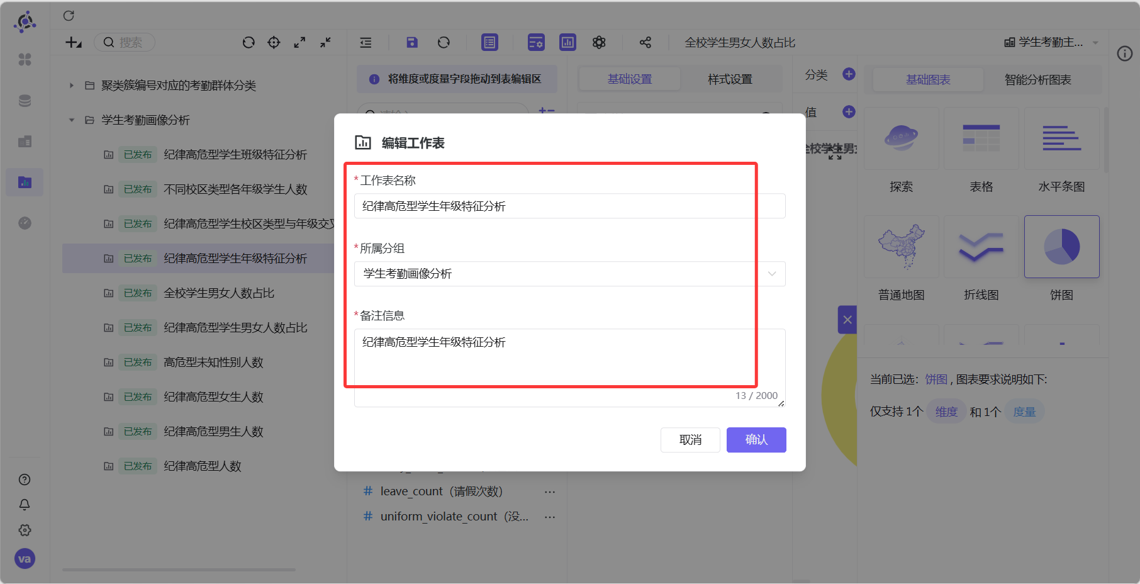Image resolution: width=1140 pixels, height=584 pixels.
Task: Click the refresh data toolbar icon
Action: [444, 42]
